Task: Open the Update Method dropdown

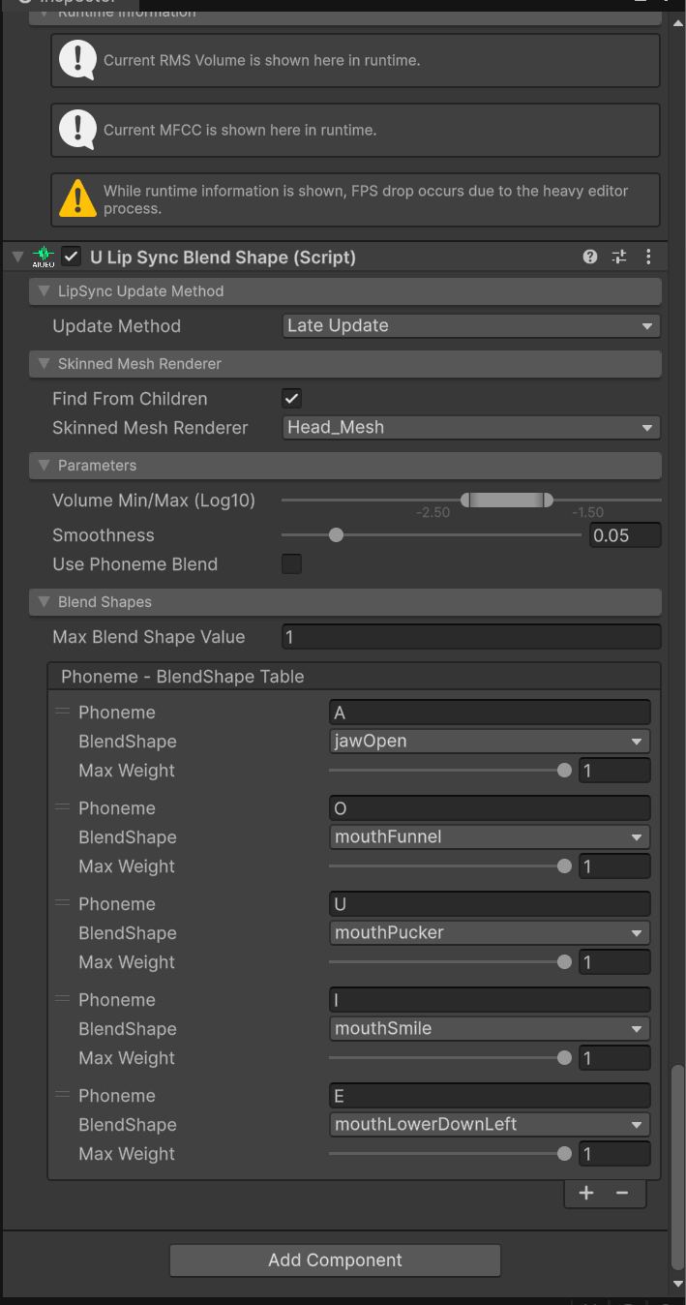Action: (471, 326)
